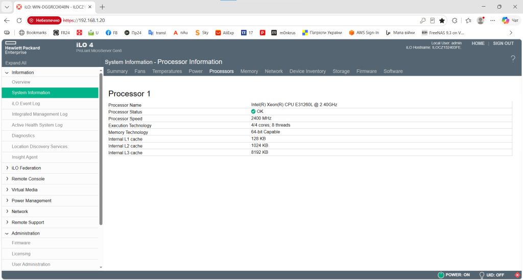Expand Remote Support section
The height and width of the screenshot is (280, 523).
tap(7, 222)
